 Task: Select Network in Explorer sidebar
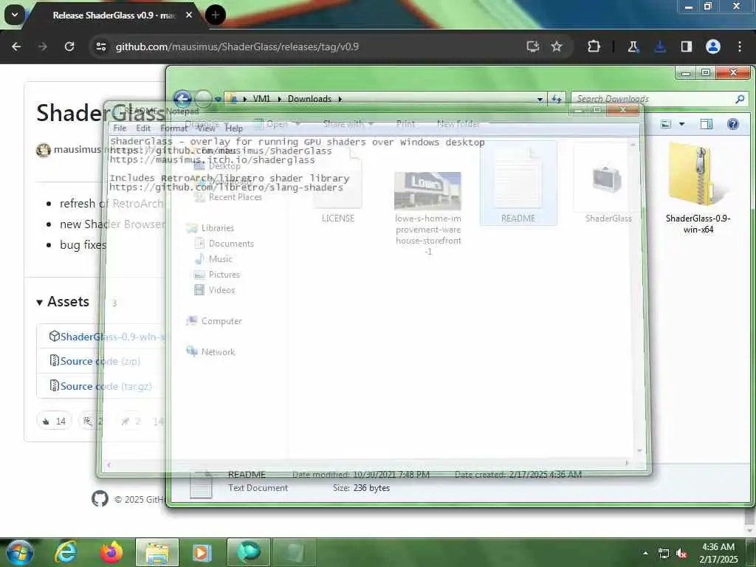pyautogui.click(x=210, y=351)
